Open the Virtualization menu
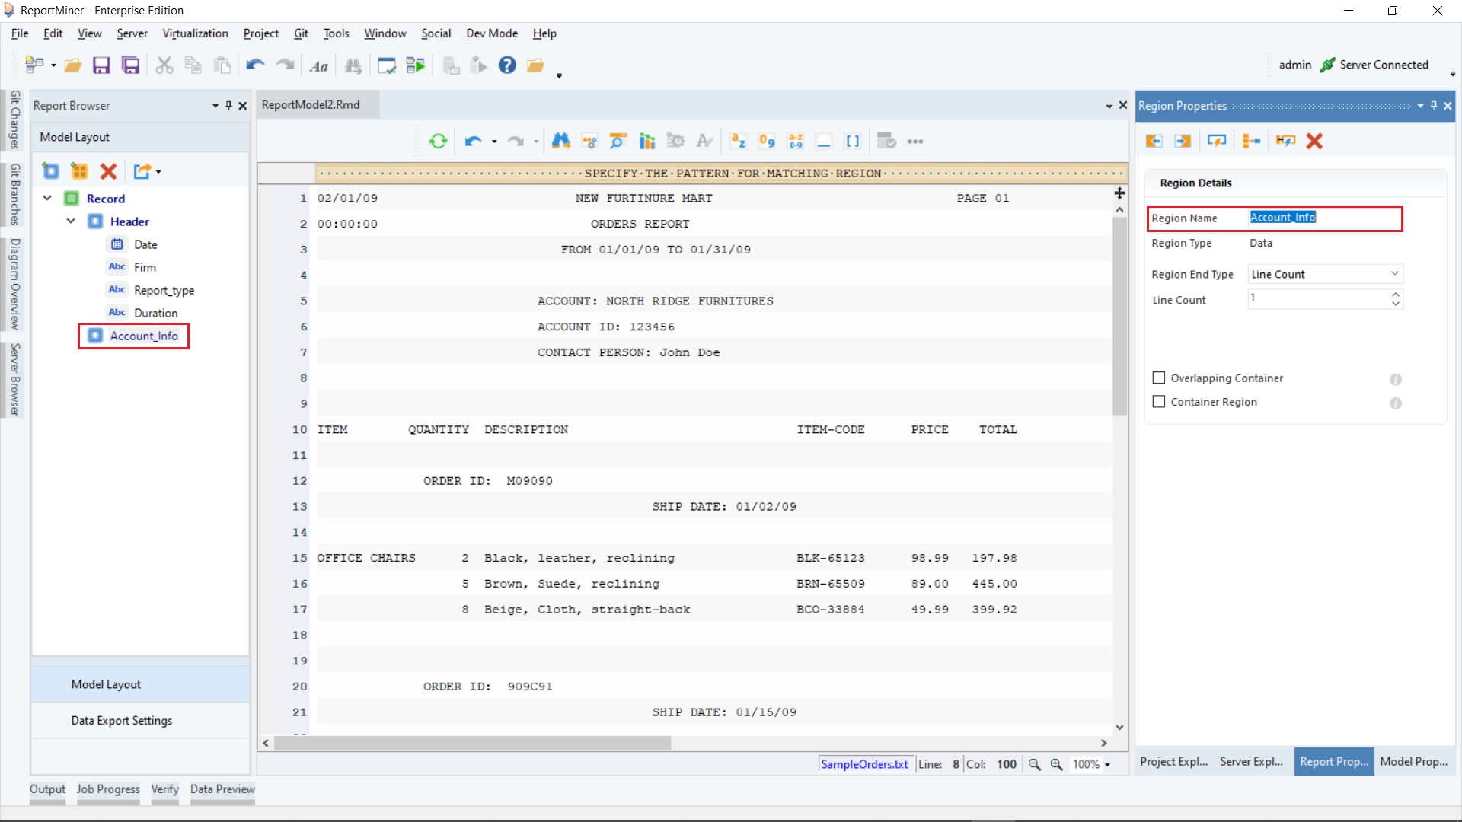 195,33
